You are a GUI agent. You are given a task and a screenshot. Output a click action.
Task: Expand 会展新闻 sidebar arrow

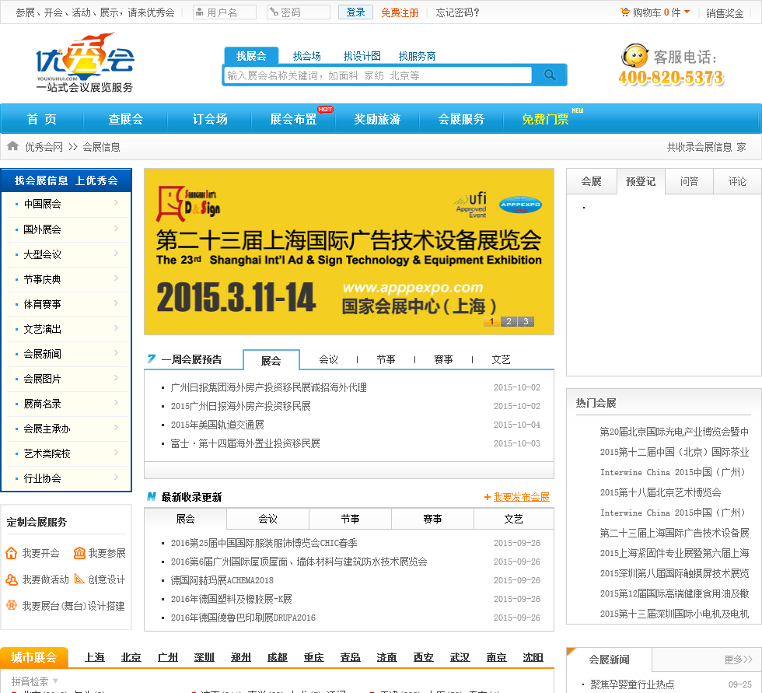click(x=116, y=352)
